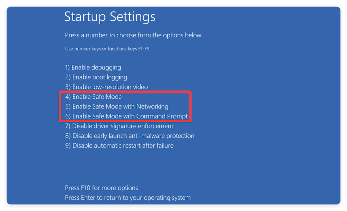Click Press F10 for more options
347x211 pixels.
click(x=101, y=188)
